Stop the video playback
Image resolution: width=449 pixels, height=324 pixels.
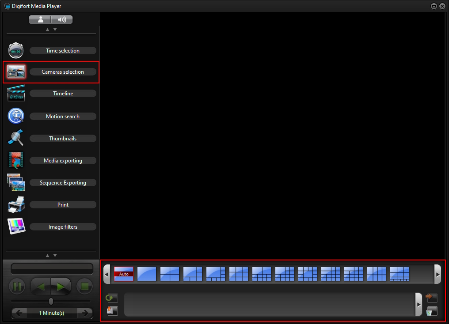84,286
